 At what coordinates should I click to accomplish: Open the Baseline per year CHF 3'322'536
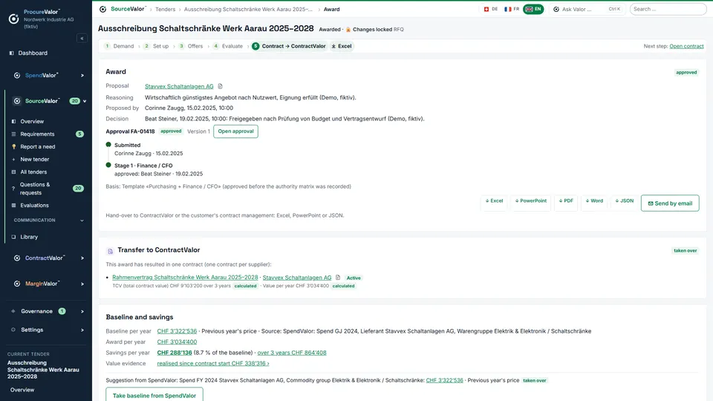(x=177, y=331)
